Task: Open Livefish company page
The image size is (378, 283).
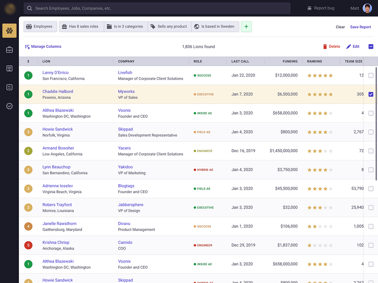Action: pos(125,72)
